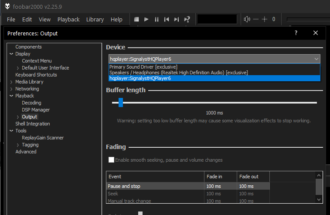Image resolution: width=330 pixels, height=215 pixels.
Task: Mute audio via the speaker icon
Action: (x=247, y=19)
